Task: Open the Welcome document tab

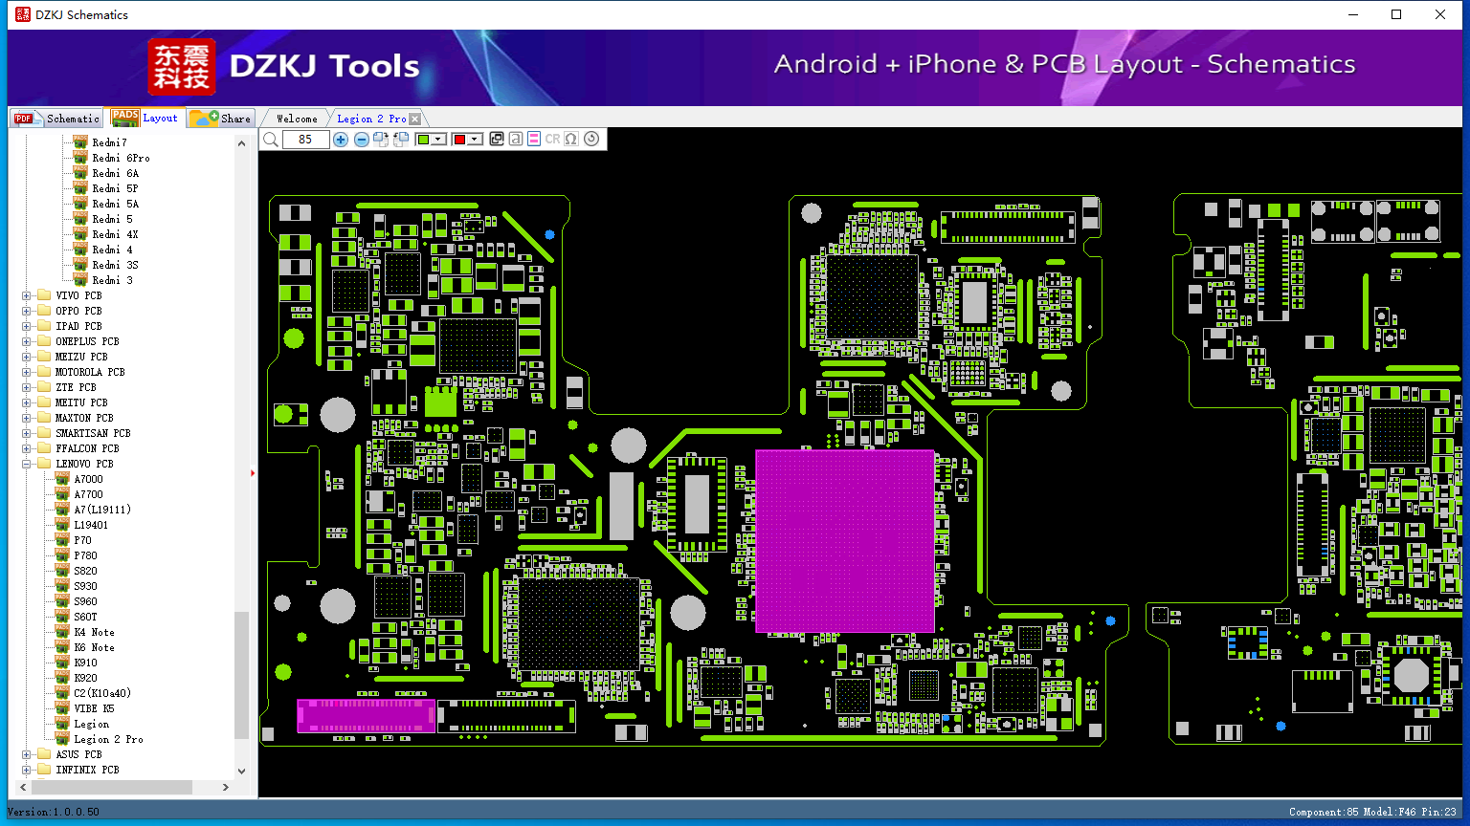Action: tap(297, 119)
